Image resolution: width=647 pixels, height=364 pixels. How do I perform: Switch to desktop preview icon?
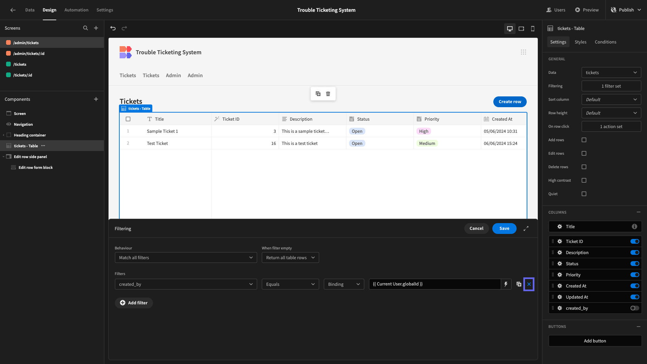510,29
